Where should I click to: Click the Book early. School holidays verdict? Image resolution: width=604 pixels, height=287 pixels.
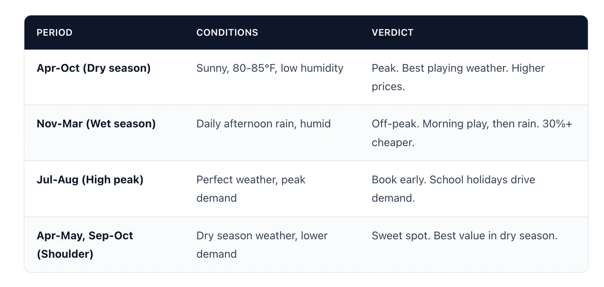coord(453,189)
